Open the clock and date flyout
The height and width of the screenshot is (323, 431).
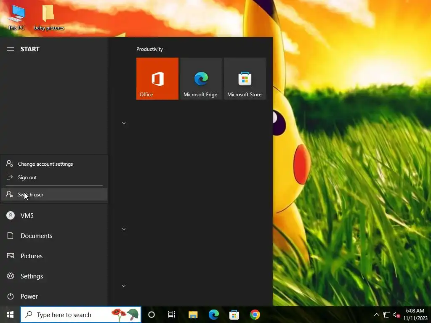pyautogui.click(x=415, y=315)
